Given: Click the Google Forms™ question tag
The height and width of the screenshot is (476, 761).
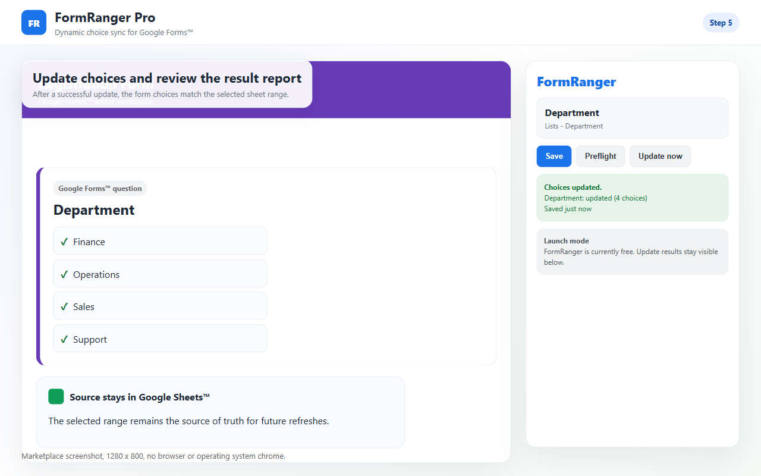Looking at the screenshot, I should click(x=100, y=189).
